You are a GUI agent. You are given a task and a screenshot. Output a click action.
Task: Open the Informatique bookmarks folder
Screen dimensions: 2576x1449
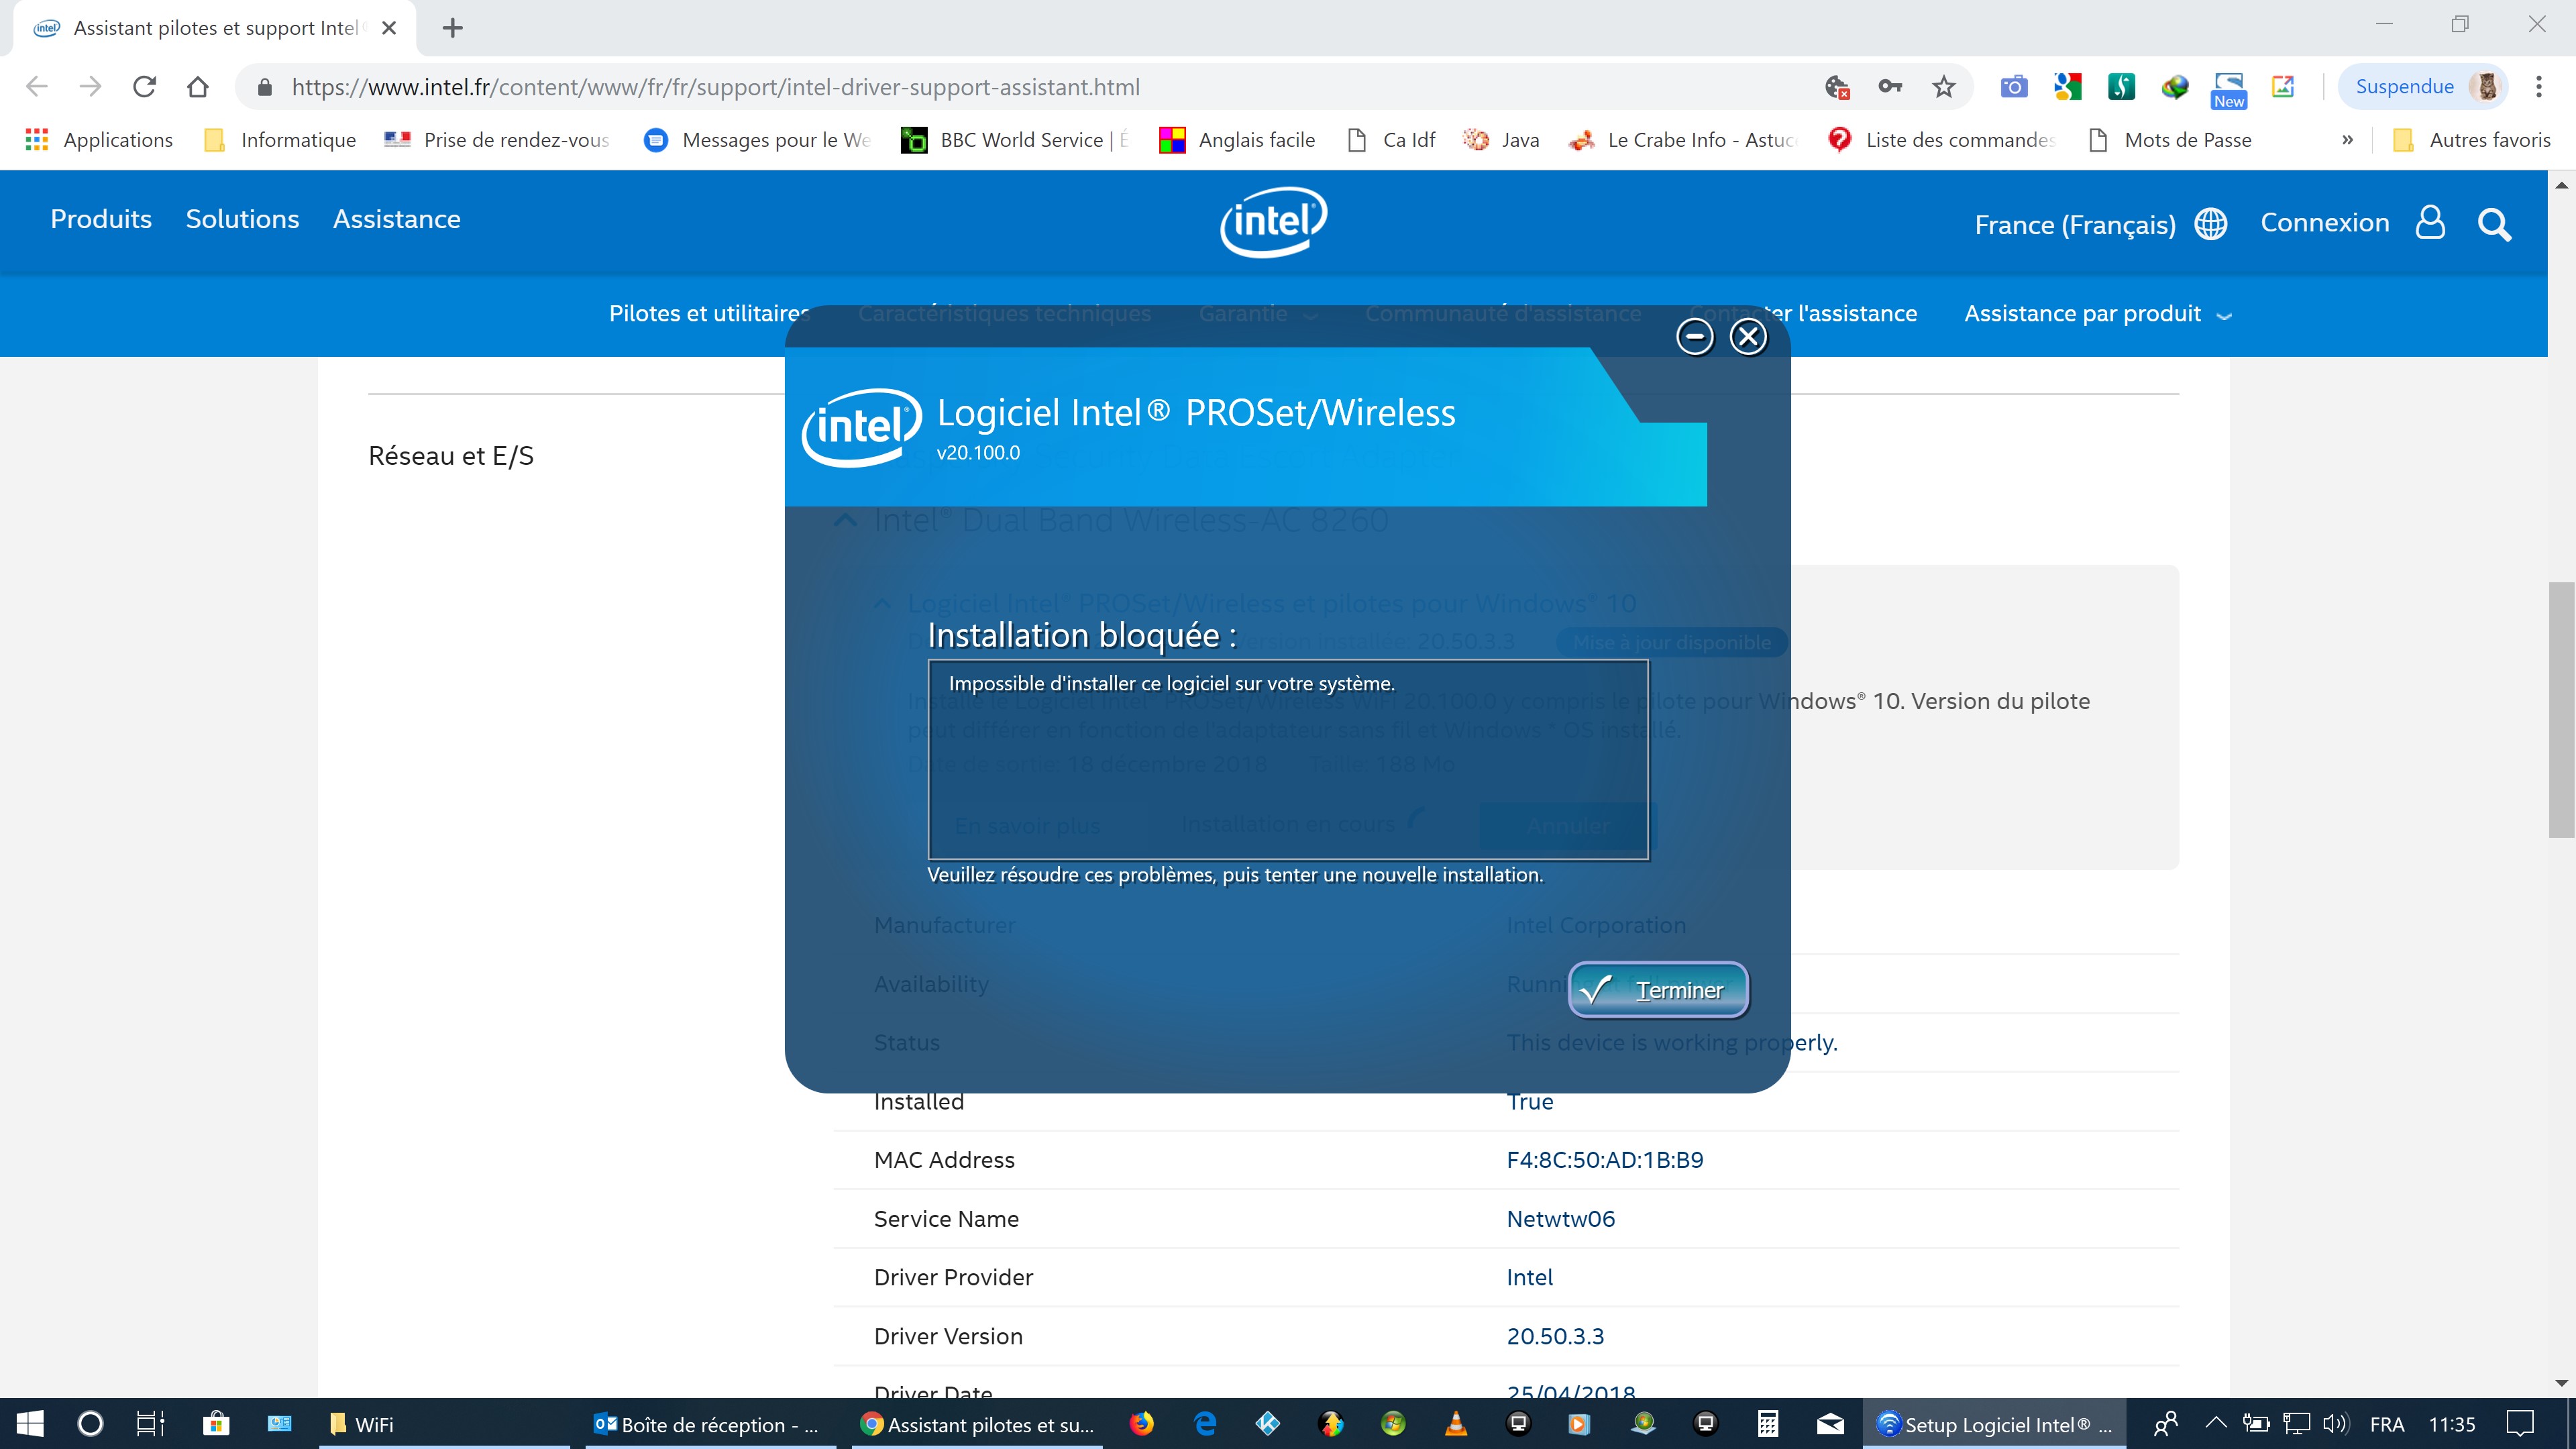point(280,140)
